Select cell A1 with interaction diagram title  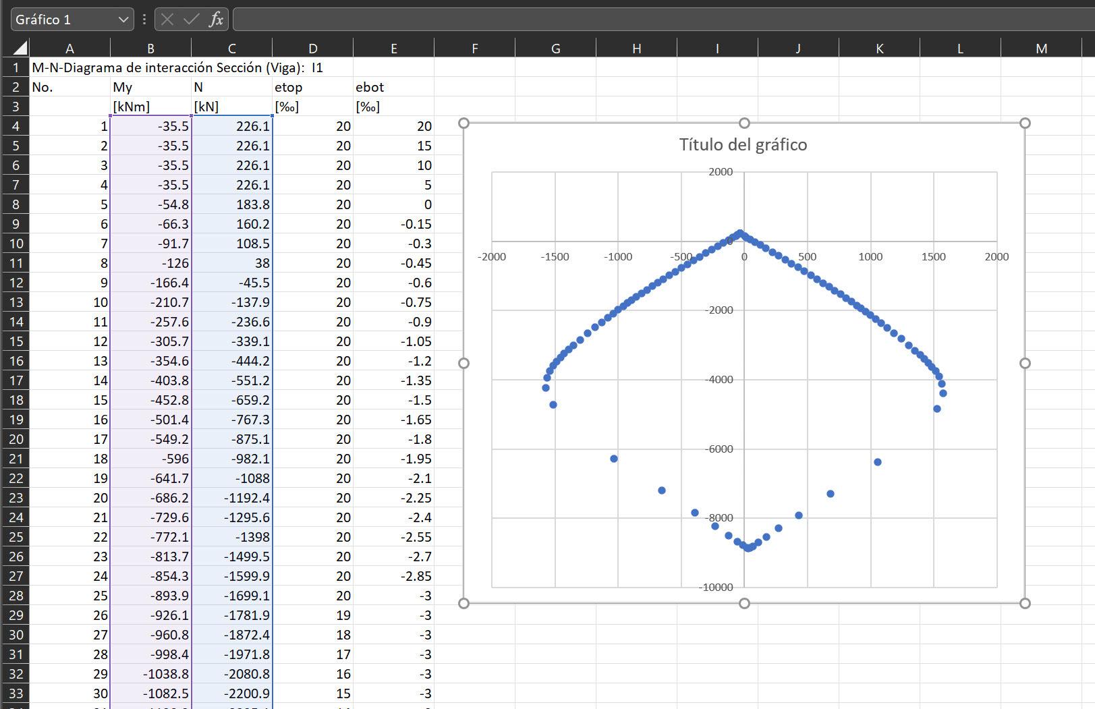pyautogui.click(x=69, y=67)
